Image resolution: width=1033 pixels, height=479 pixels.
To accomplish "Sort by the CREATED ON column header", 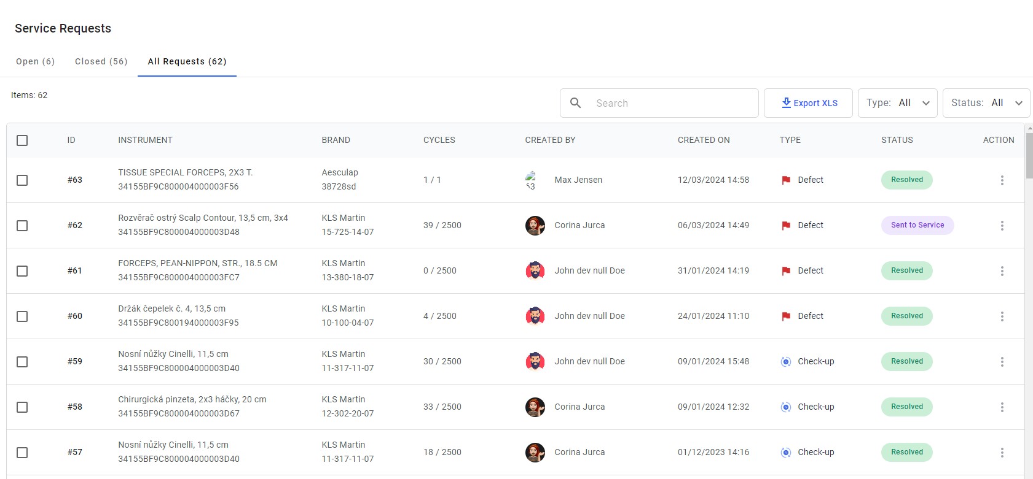I will pyautogui.click(x=704, y=140).
